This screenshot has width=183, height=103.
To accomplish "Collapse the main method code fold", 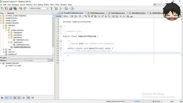I will point(61,48).
